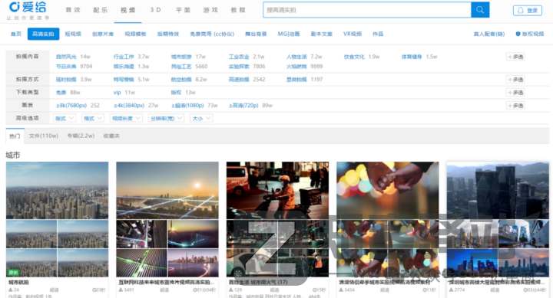Filter by 工业农业 2.1w
The image size is (553, 298).
tap(247, 56)
